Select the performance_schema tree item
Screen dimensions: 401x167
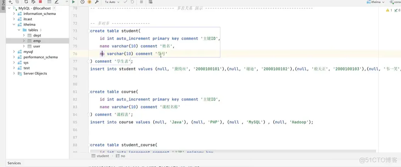[41, 57]
